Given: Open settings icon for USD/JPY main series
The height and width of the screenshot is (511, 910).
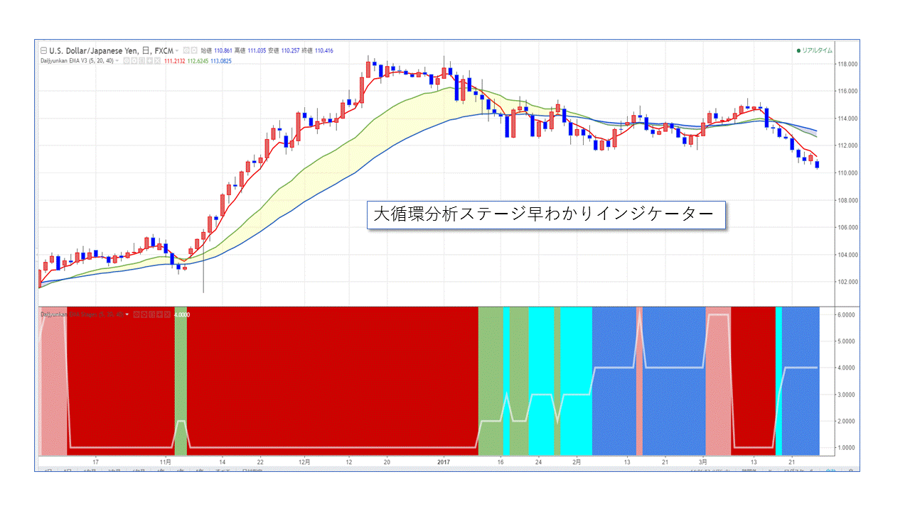Looking at the screenshot, I should [194, 51].
